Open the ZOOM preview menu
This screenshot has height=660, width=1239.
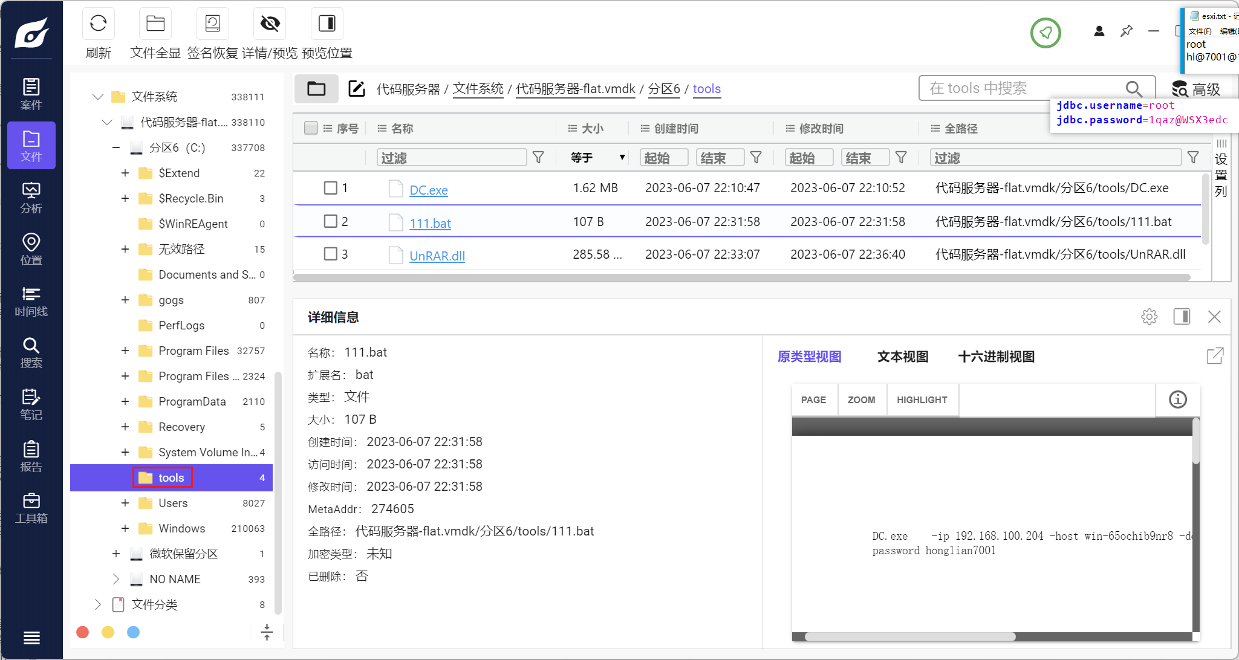(862, 400)
